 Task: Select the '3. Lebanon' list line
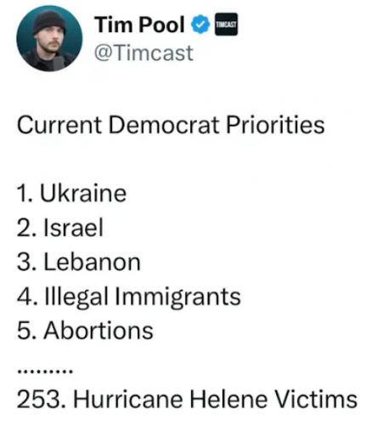tap(79, 262)
